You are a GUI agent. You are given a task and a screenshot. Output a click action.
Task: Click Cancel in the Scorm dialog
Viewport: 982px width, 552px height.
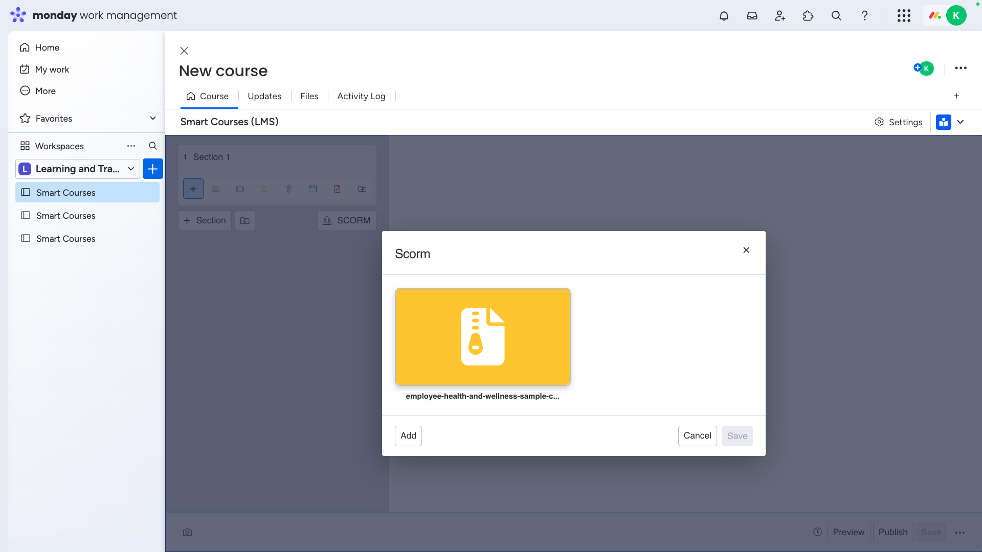(x=697, y=436)
